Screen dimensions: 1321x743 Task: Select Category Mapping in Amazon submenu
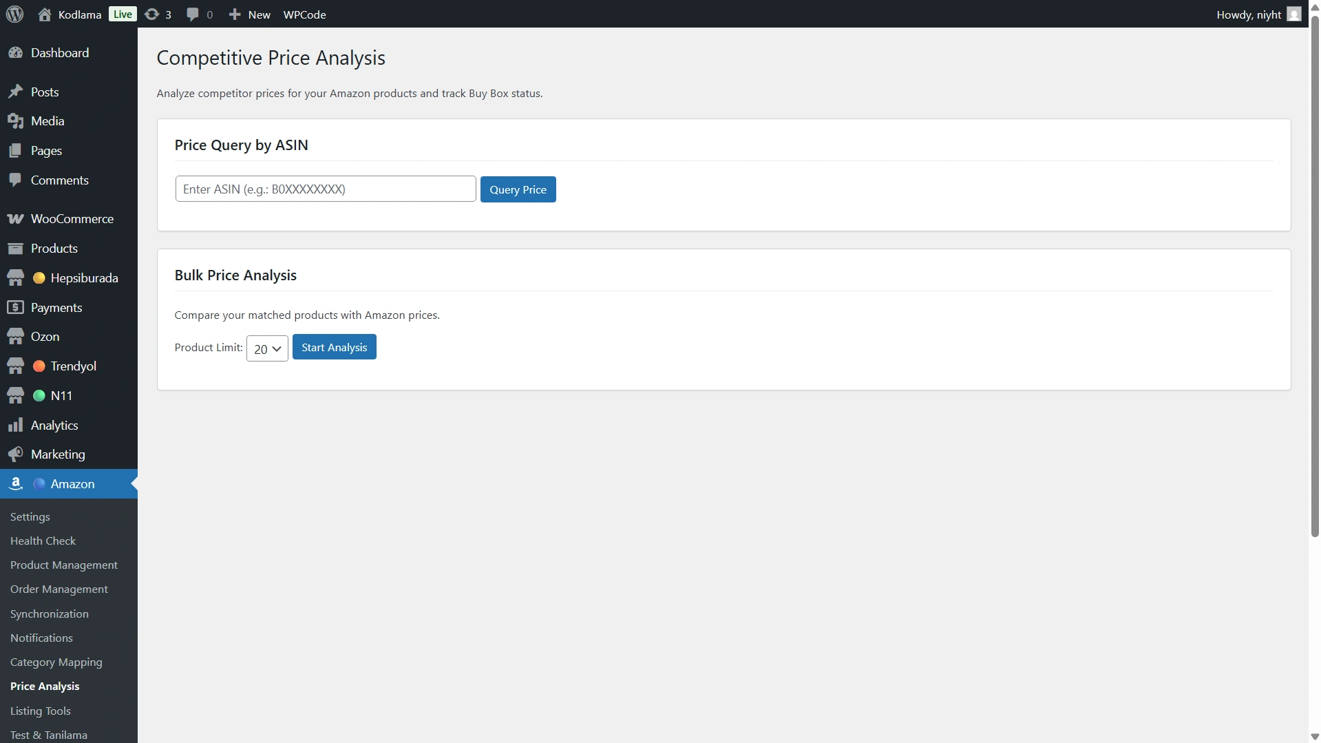tap(56, 662)
